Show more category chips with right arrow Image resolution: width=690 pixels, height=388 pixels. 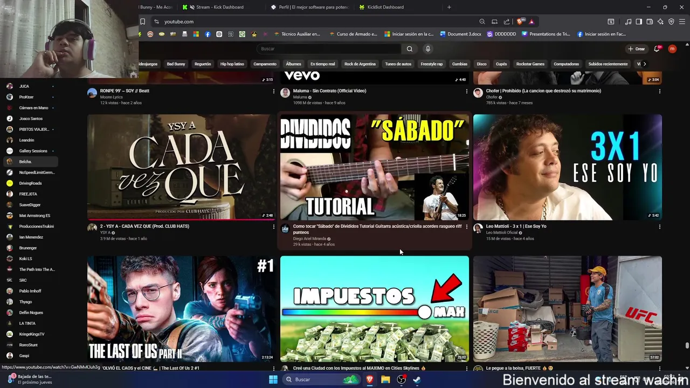pos(644,64)
